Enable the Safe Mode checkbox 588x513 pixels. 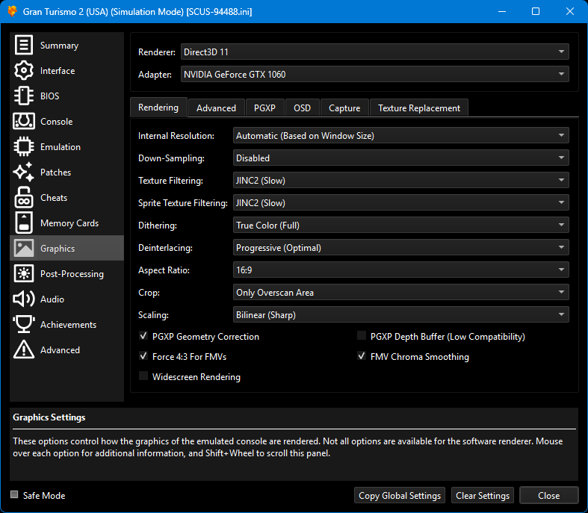[15, 495]
